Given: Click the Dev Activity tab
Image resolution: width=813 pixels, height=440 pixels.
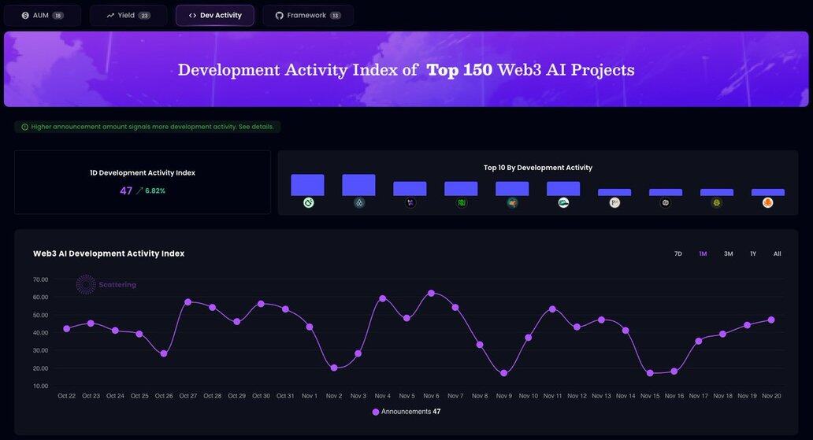Looking at the screenshot, I should pyautogui.click(x=215, y=16).
